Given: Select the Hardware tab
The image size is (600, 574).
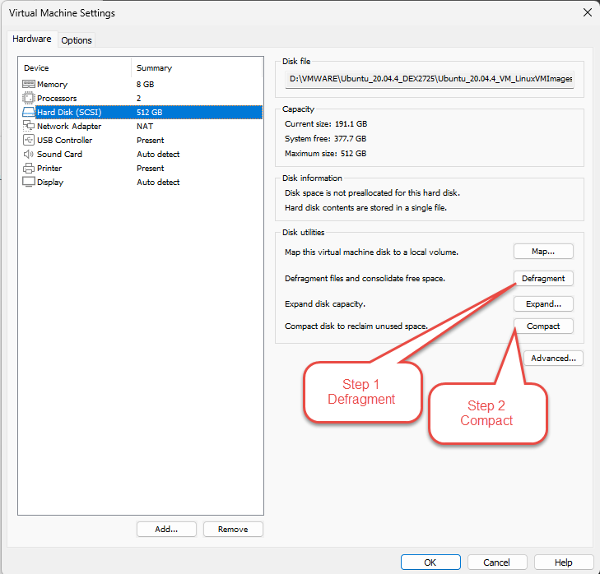Looking at the screenshot, I should pyautogui.click(x=32, y=39).
